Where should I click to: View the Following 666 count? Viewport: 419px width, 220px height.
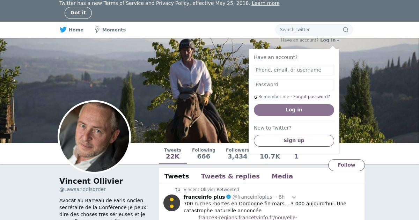pyautogui.click(x=204, y=153)
